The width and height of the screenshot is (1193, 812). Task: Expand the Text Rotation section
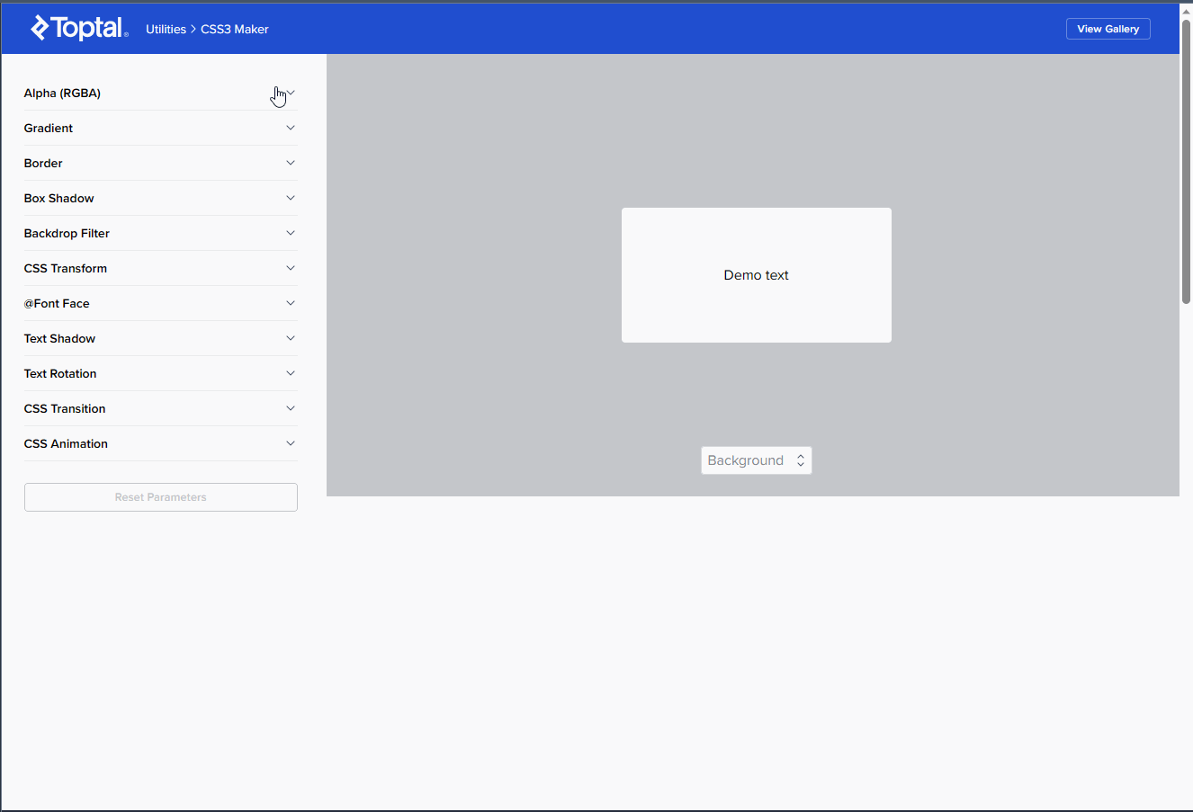tap(160, 374)
